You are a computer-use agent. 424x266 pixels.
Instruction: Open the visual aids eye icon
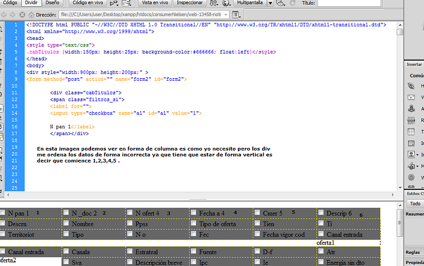pyautogui.click(x=281, y=3)
